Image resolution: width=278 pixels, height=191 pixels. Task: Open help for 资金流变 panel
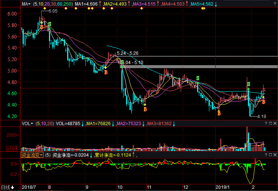point(266,155)
